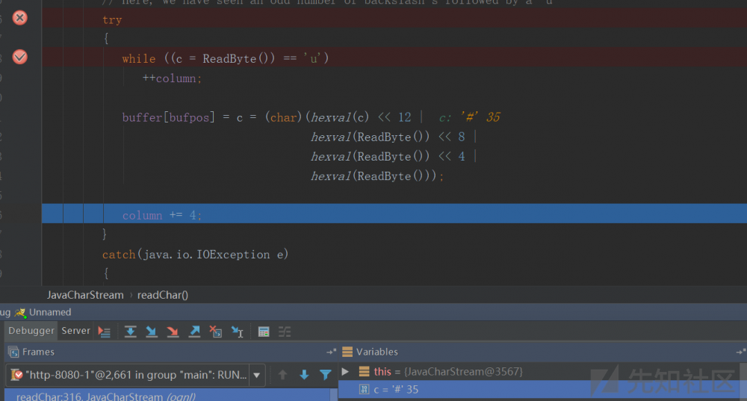Click the Step Out button
This screenshot has height=401, width=747.
click(x=194, y=332)
